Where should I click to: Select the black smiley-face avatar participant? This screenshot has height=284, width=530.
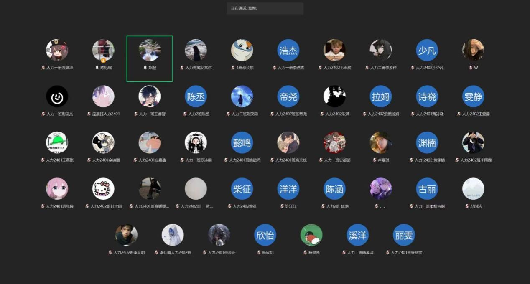(x=57, y=96)
